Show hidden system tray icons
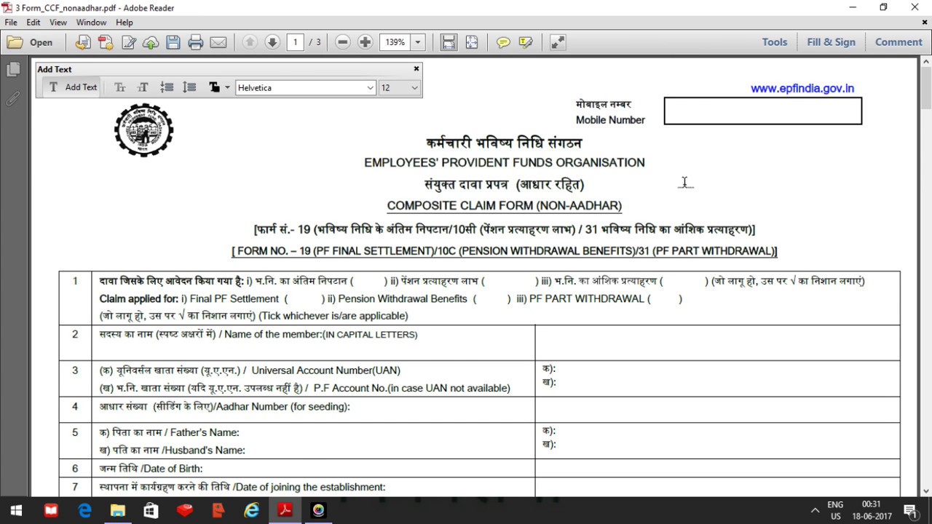The width and height of the screenshot is (932, 524). (x=814, y=511)
